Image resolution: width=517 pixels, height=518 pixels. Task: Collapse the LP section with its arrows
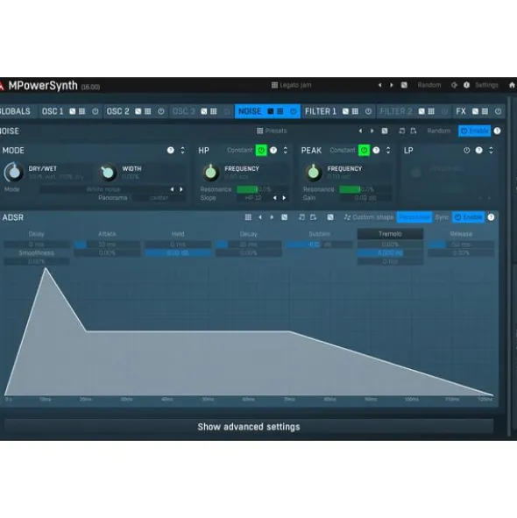[x=491, y=150]
